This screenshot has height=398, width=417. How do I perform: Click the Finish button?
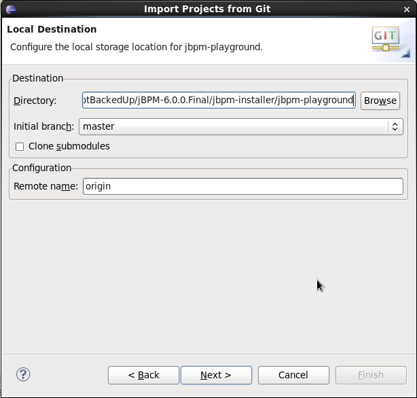(x=371, y=375)
